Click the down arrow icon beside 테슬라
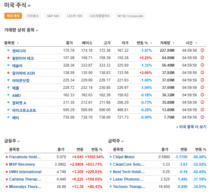 pos(8,65)
